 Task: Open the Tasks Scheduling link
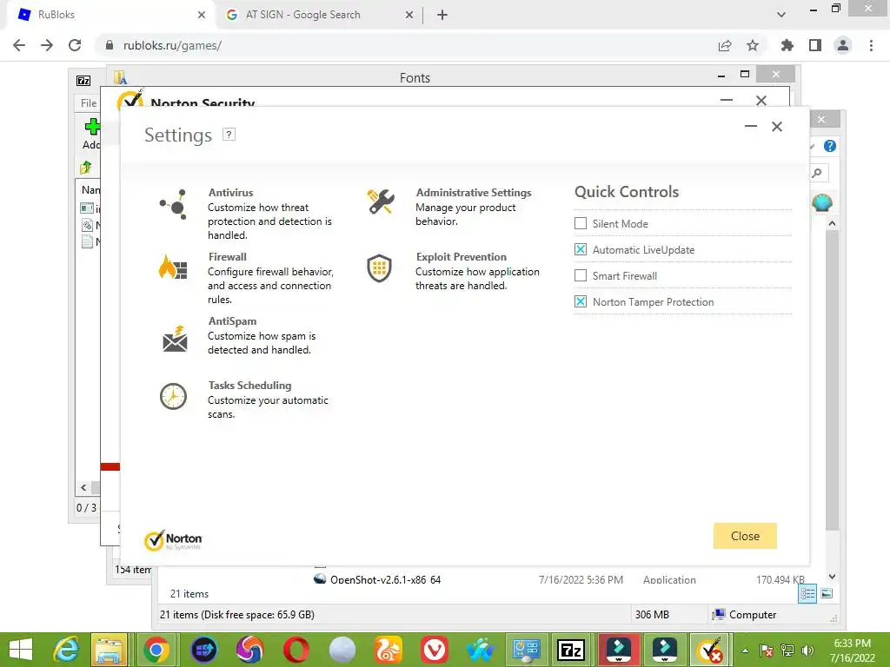coord(249,385)
